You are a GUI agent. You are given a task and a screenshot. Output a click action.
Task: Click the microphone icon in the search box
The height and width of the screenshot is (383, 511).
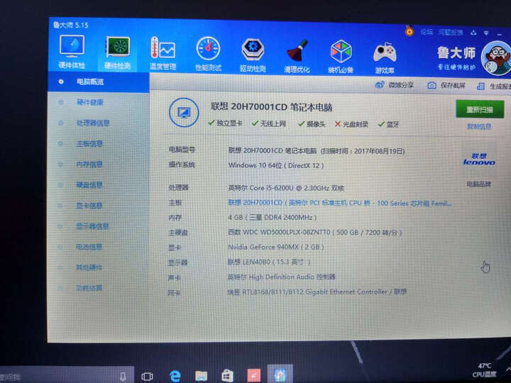coord(123,377)
